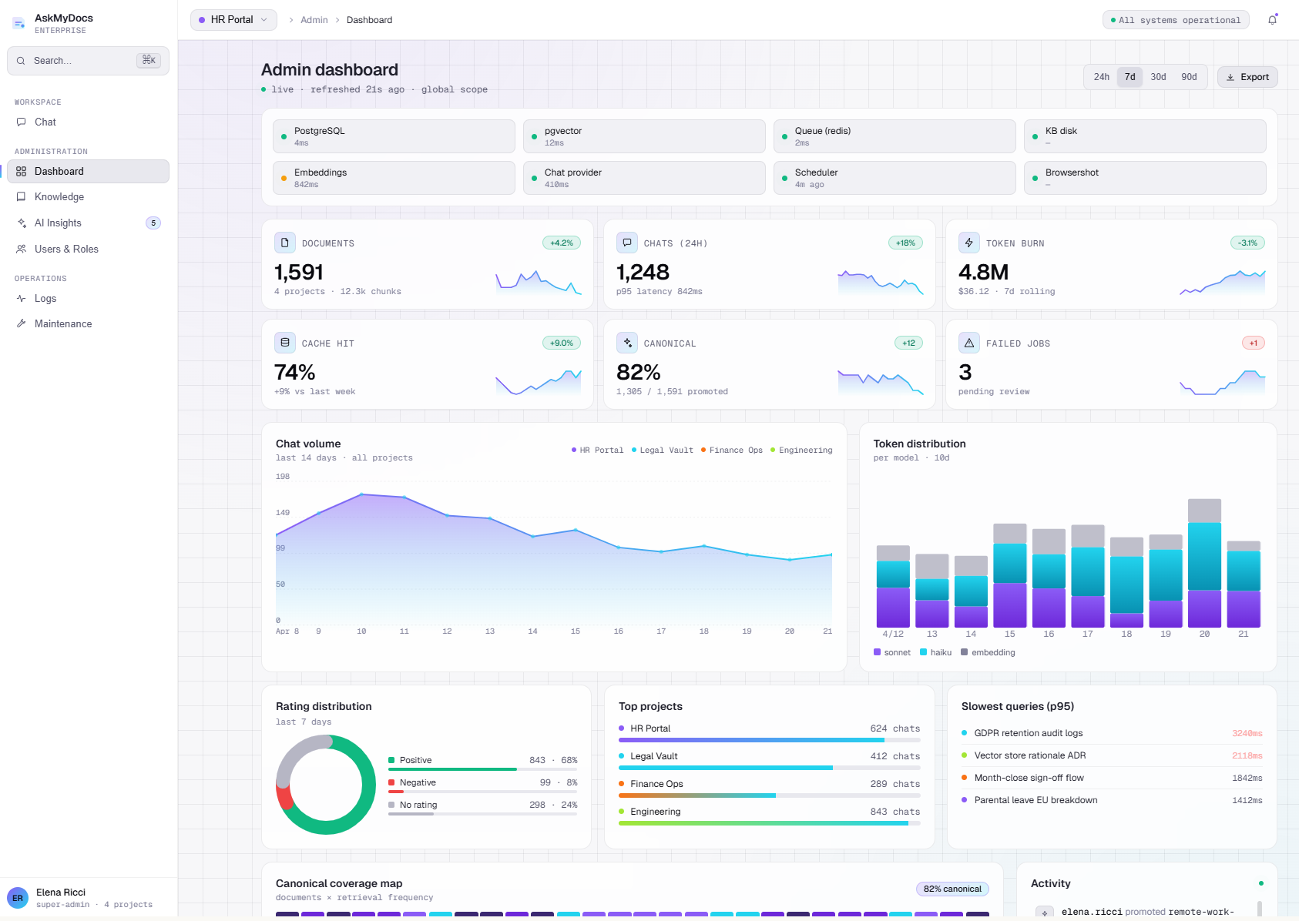Click the Browsershot health tile
Image resolution: width=1299 pixels, height=921 pixels.
[1145, 178]
